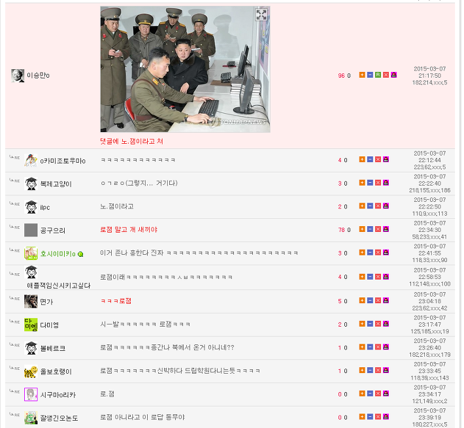This screenshot has width=464, height=428.
Task: Open 이승만o's user profile name
Action: tap(38, 75)
